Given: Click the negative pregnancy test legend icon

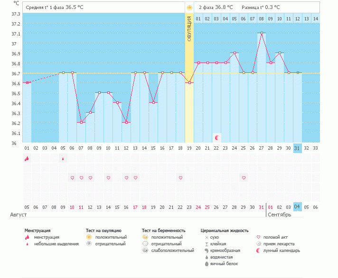Looking at the screenshot, I should pyautogui.click(x=145, y=244).
